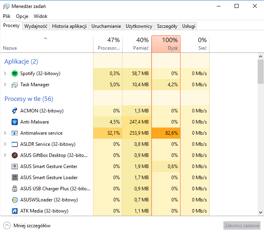Select ASUS Smart Gesture Loader name

point(49,178)
